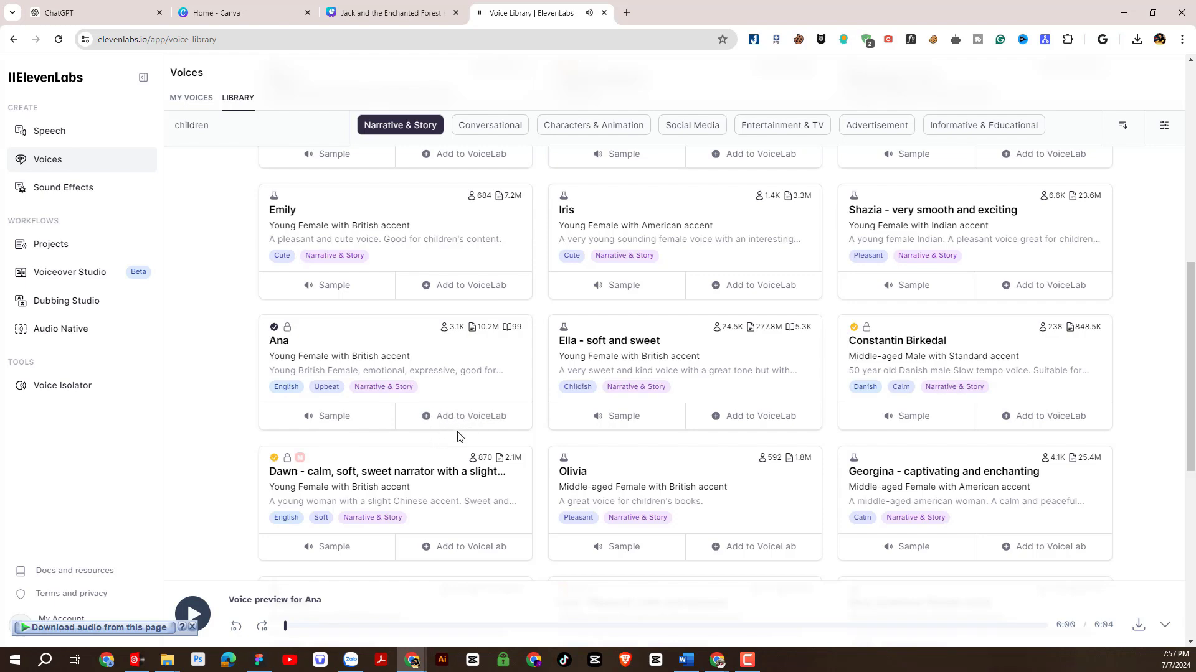This screenshot has width=1196, height=672.
Task: Play Sample for Iris voice
Action: [x=617, y=285]
